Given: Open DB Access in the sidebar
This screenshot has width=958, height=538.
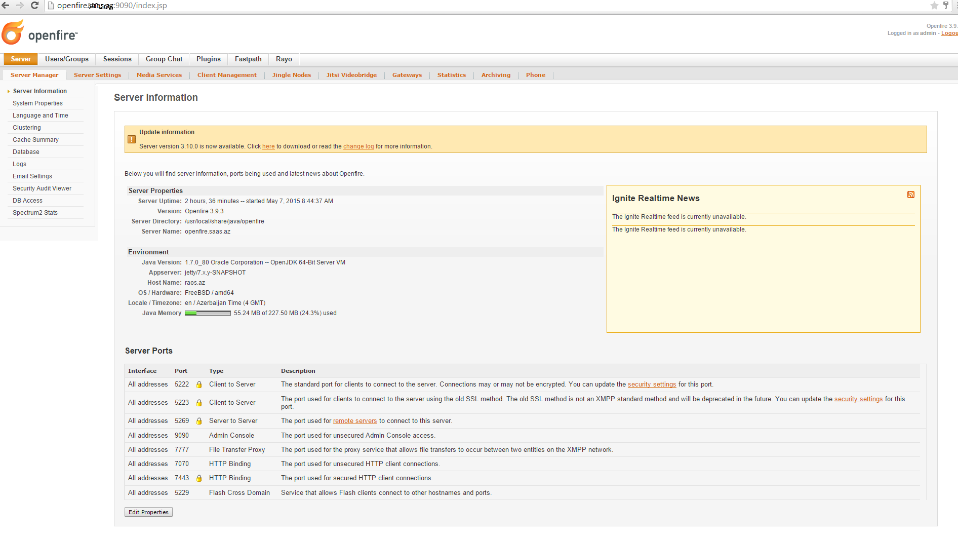Looking at the screenshot, I should 28,201.
